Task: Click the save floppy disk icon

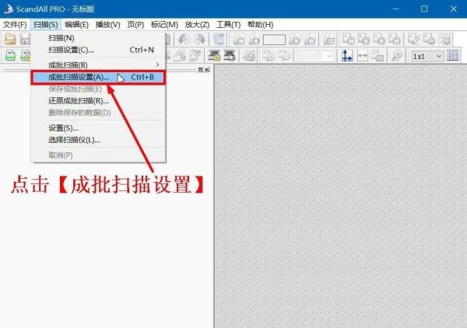Action: coord(26,39)
